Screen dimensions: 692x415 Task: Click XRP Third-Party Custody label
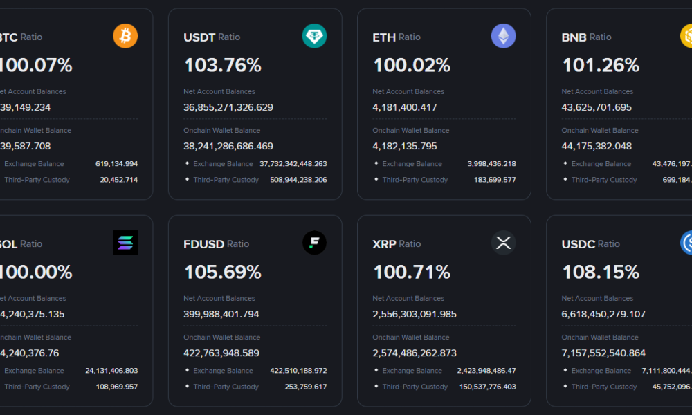coord(415,387)
